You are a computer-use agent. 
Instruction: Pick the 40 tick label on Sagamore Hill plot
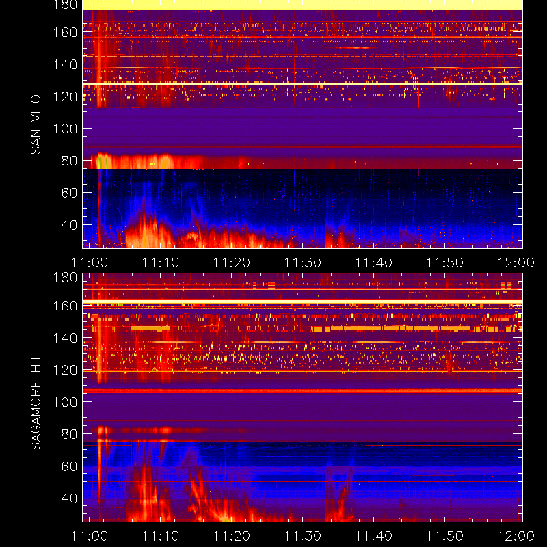coord(69,498)
